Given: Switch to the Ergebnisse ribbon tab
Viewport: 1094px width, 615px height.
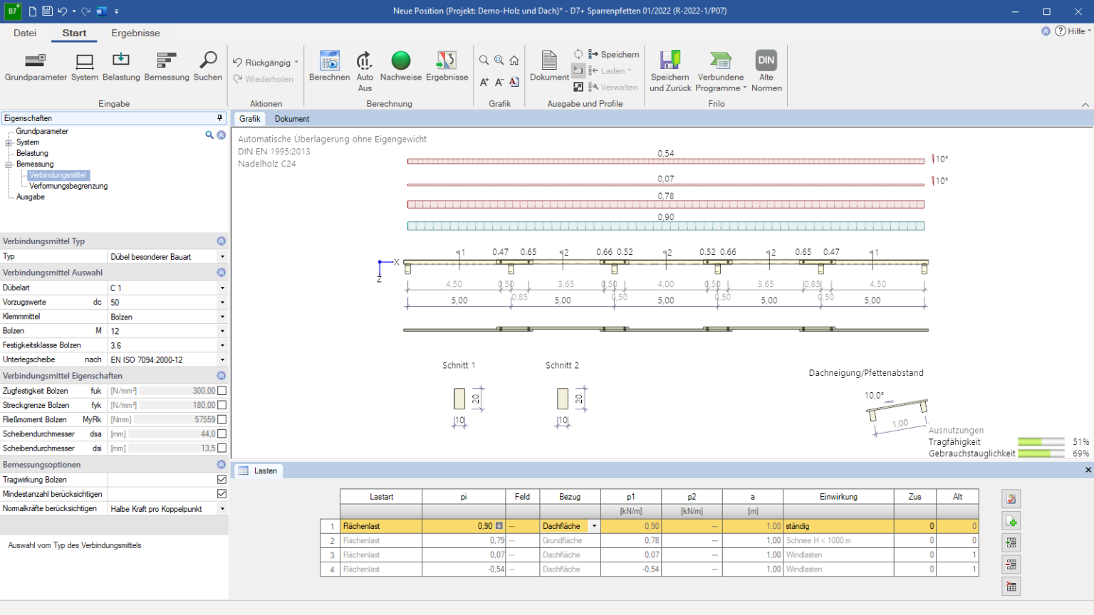Looking at the screenshot, I should click(135, 33).
